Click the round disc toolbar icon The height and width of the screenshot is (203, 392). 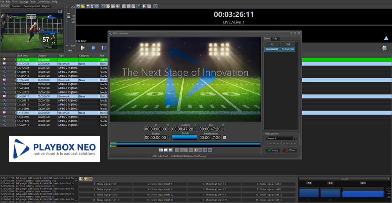pos(133,6)
